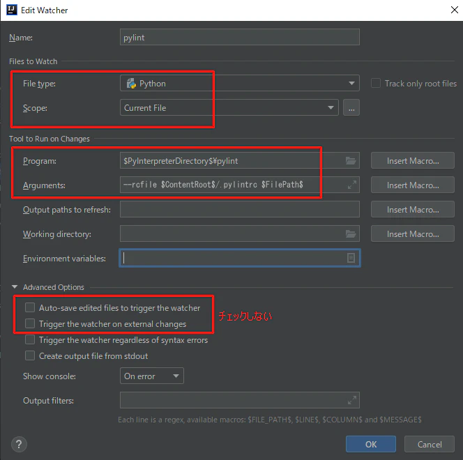Viewport: 463px width, 460px height.
Task: Click the folder icon in Working directory field
Action: click(x=351, y=234)
